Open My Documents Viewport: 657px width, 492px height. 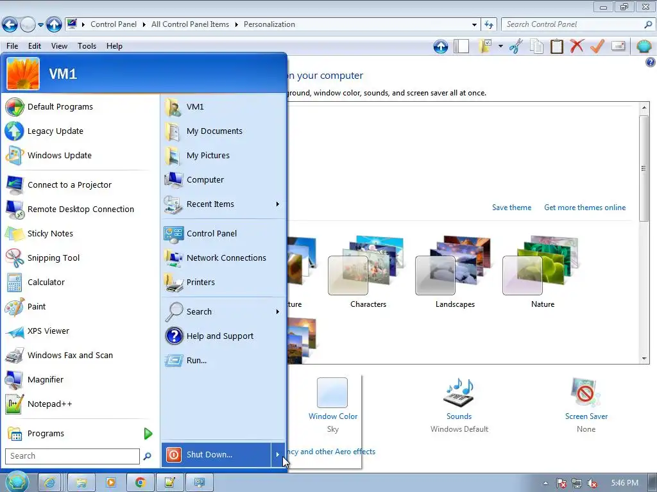pos(223,131)
